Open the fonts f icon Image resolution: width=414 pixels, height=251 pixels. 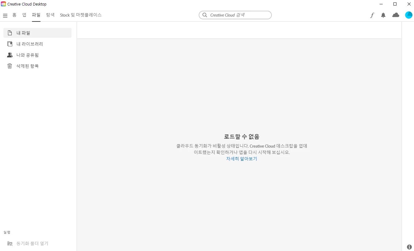(x=372, y=15)
